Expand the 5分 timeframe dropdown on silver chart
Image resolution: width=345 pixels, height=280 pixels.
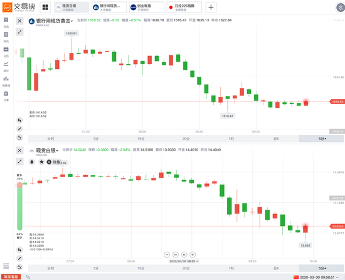[x=321, y=268]
